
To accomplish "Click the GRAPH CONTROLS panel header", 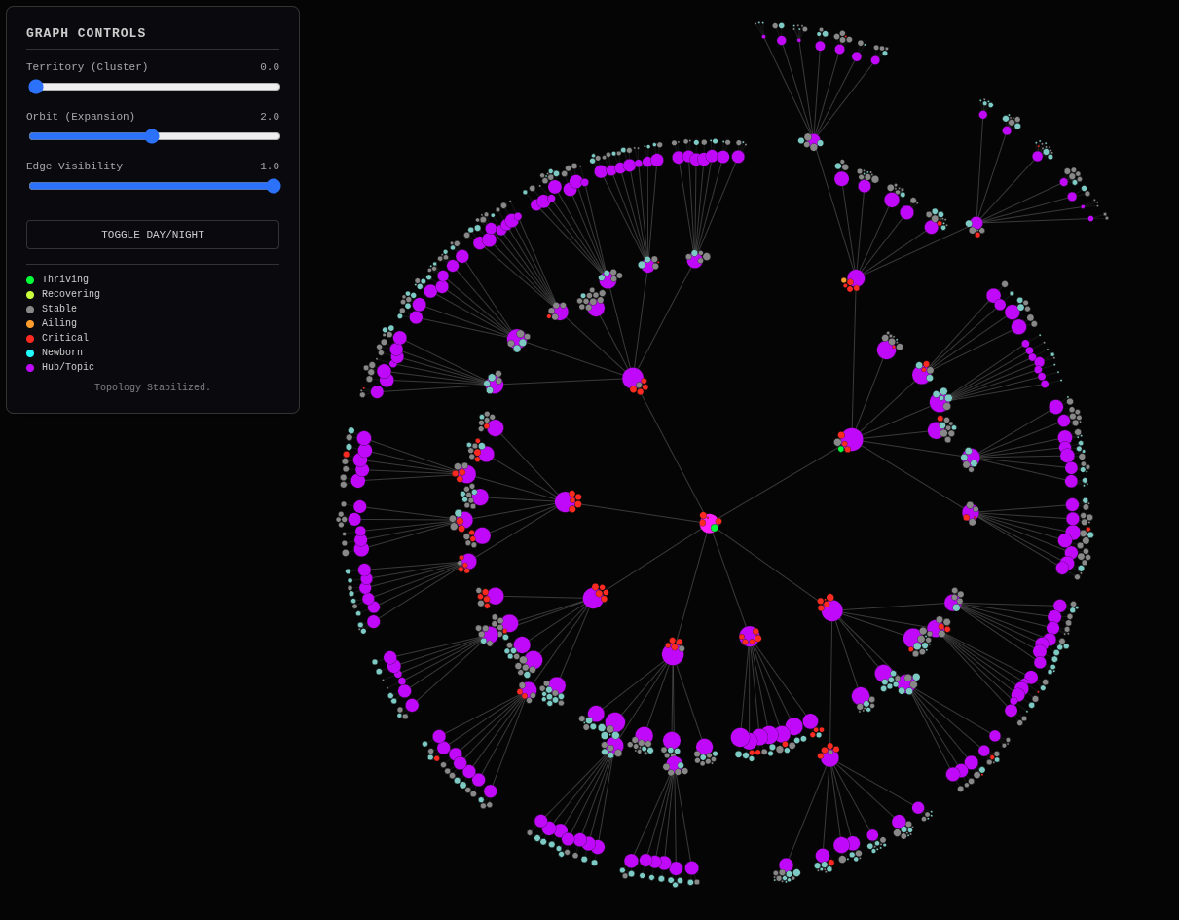I will [86, 32].
